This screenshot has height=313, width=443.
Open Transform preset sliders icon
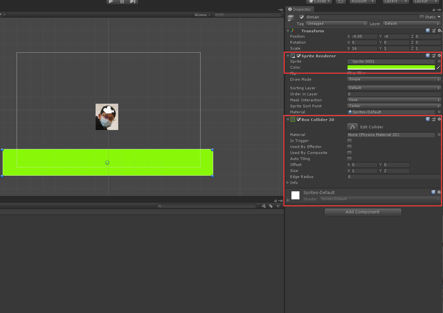(434, 31)
